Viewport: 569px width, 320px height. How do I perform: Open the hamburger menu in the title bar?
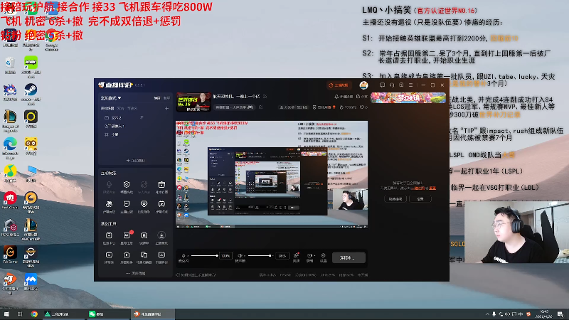410,85
